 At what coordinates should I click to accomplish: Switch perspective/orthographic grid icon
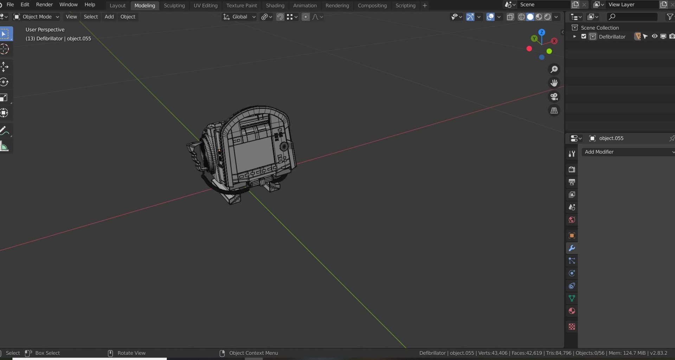(x=554, y=110)
